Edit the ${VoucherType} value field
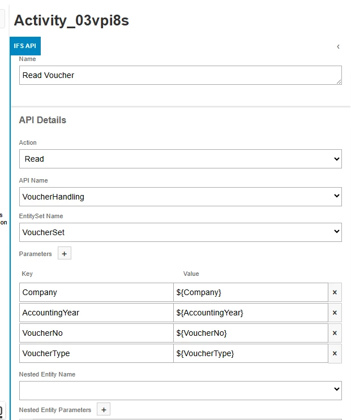Screen dimensions: 351x420 pyautogui.click(x=250, y=353)
